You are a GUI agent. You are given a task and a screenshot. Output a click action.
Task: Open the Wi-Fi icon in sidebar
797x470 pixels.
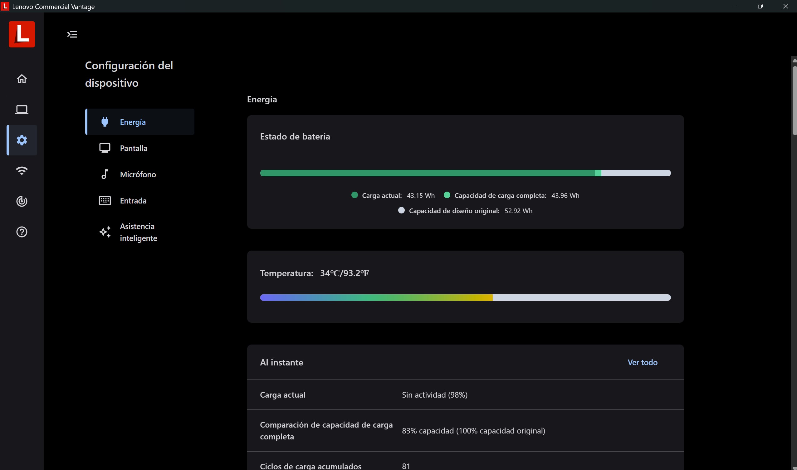click(22, 171)
